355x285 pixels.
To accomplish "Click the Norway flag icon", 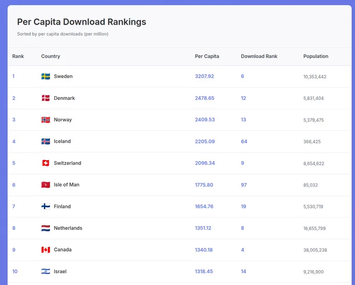I will point(45,120).
